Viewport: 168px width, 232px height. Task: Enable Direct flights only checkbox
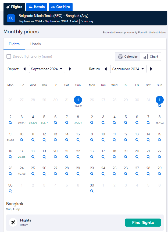click(9, 56)
